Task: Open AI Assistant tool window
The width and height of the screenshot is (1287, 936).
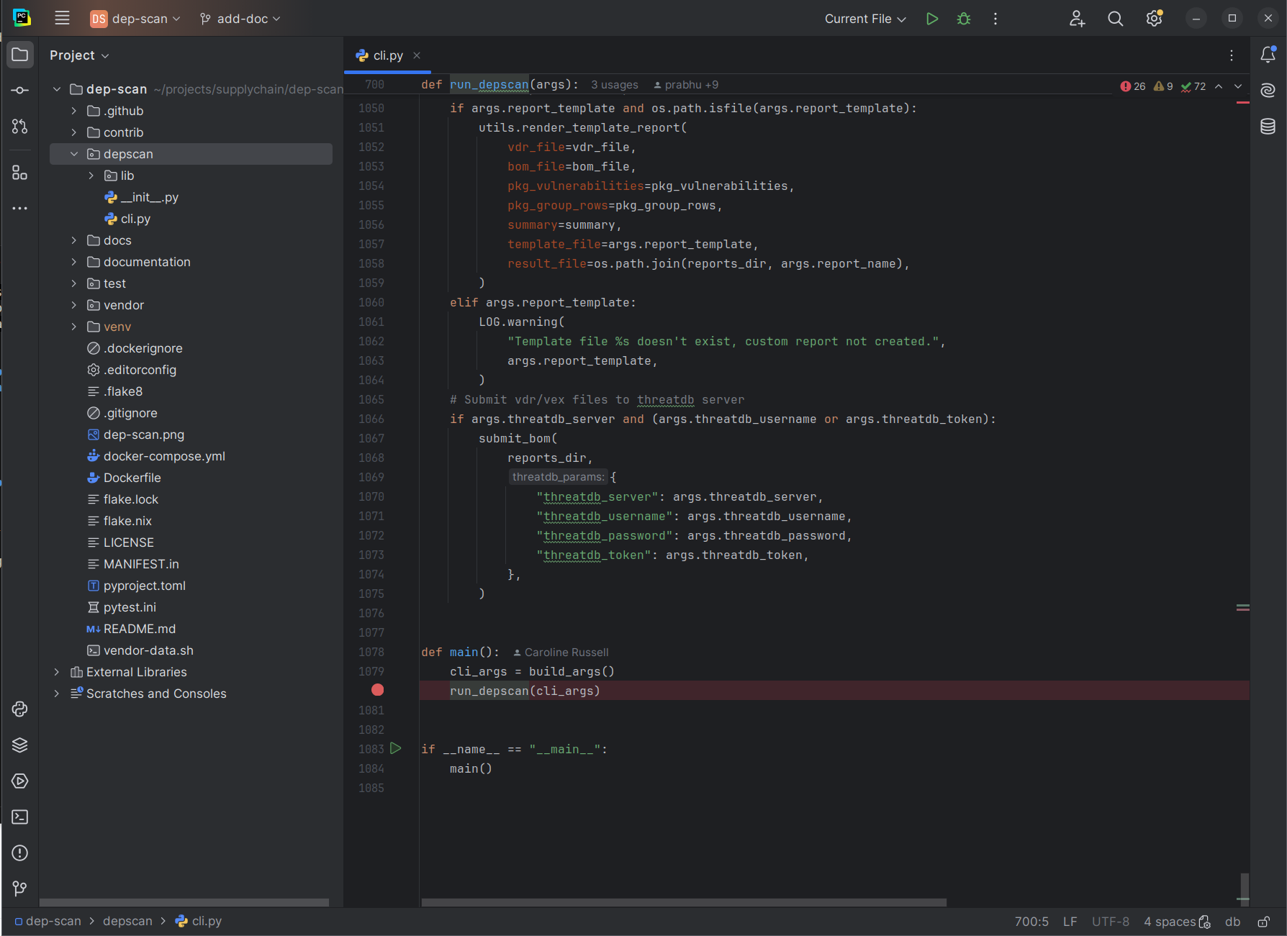Action: [1268, 91]
